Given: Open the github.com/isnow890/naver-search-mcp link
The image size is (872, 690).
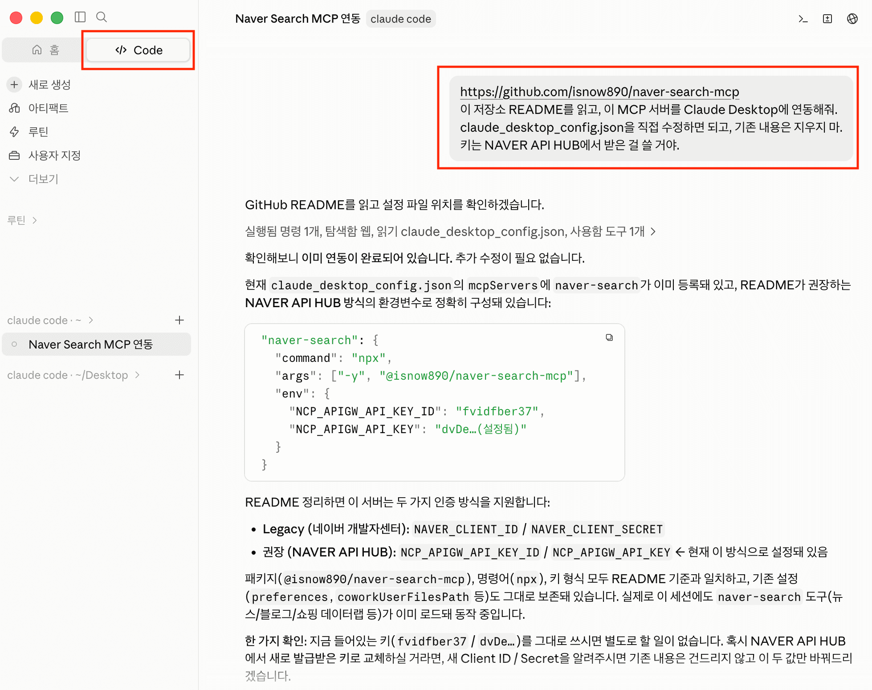Looking at the screenshot, I should coord(599,92).
